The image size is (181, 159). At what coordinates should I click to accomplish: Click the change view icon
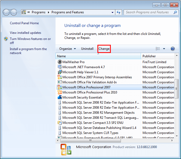(x=158, y=49)
